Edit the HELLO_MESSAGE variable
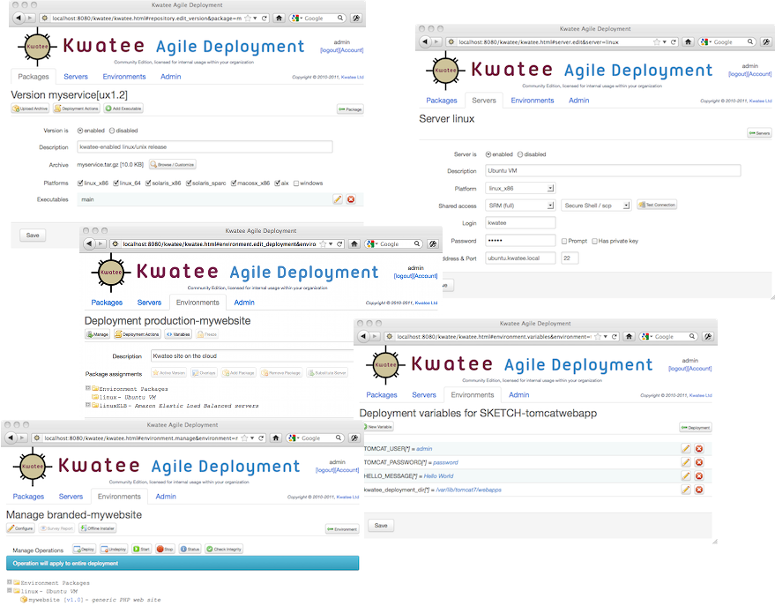 click(x=686, y=475)
